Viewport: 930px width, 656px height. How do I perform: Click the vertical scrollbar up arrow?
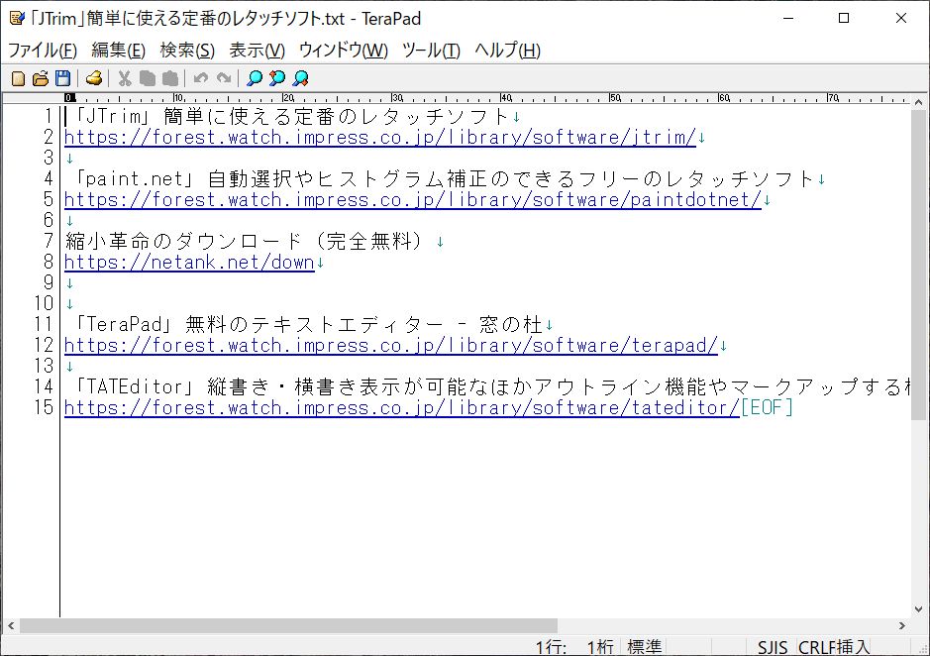[x=919, y=102]
